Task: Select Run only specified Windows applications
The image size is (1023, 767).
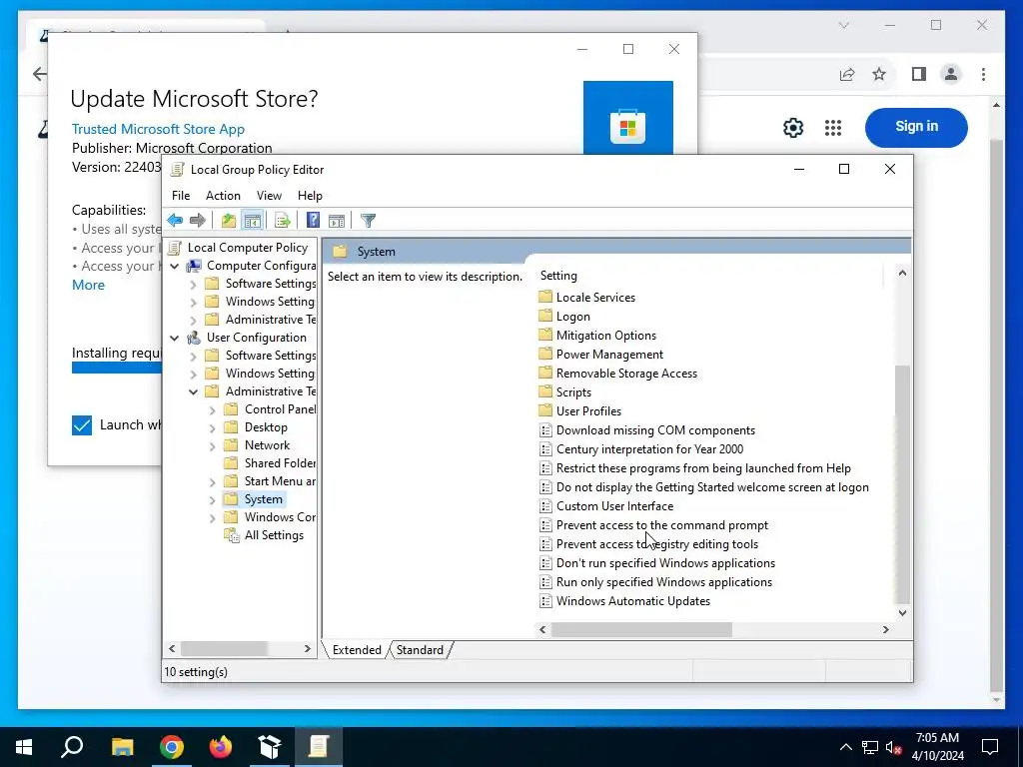Action: pos(664,582)
